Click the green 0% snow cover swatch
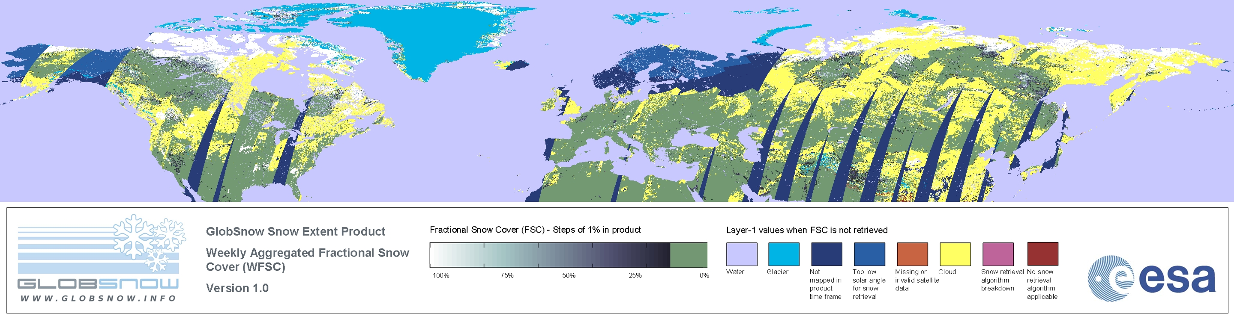The width and height of the screenshot is (1234, 319). tap(689, 255)
